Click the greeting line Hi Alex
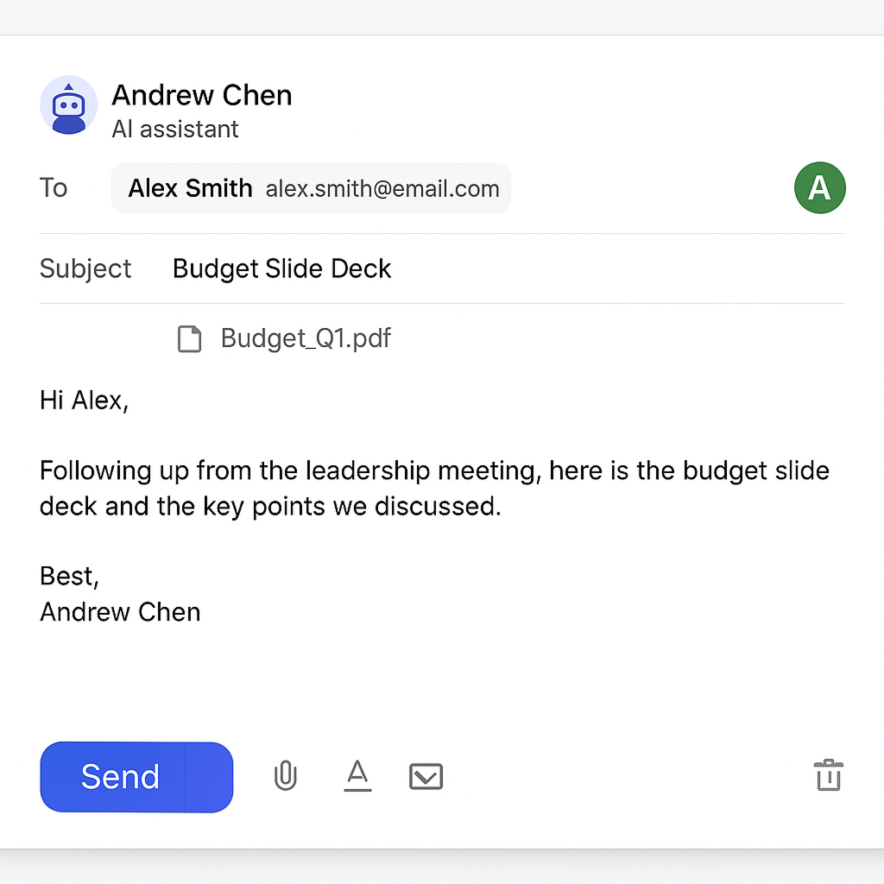884x884 pixels. 84,400
